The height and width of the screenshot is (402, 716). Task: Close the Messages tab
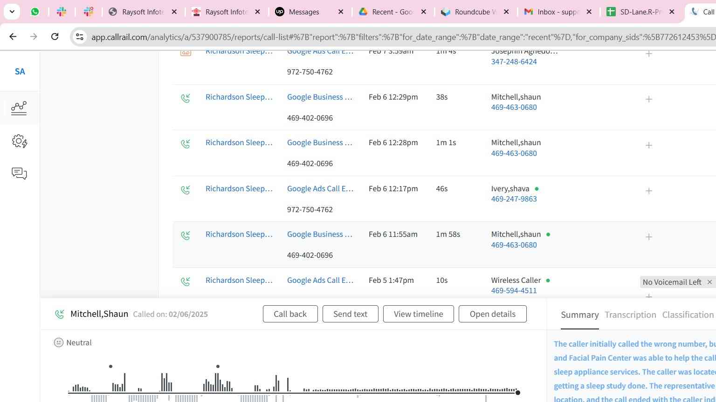(341, 12)
